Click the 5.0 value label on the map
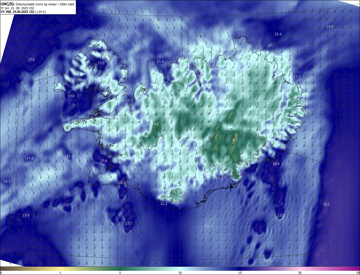 tap(275, 85)
